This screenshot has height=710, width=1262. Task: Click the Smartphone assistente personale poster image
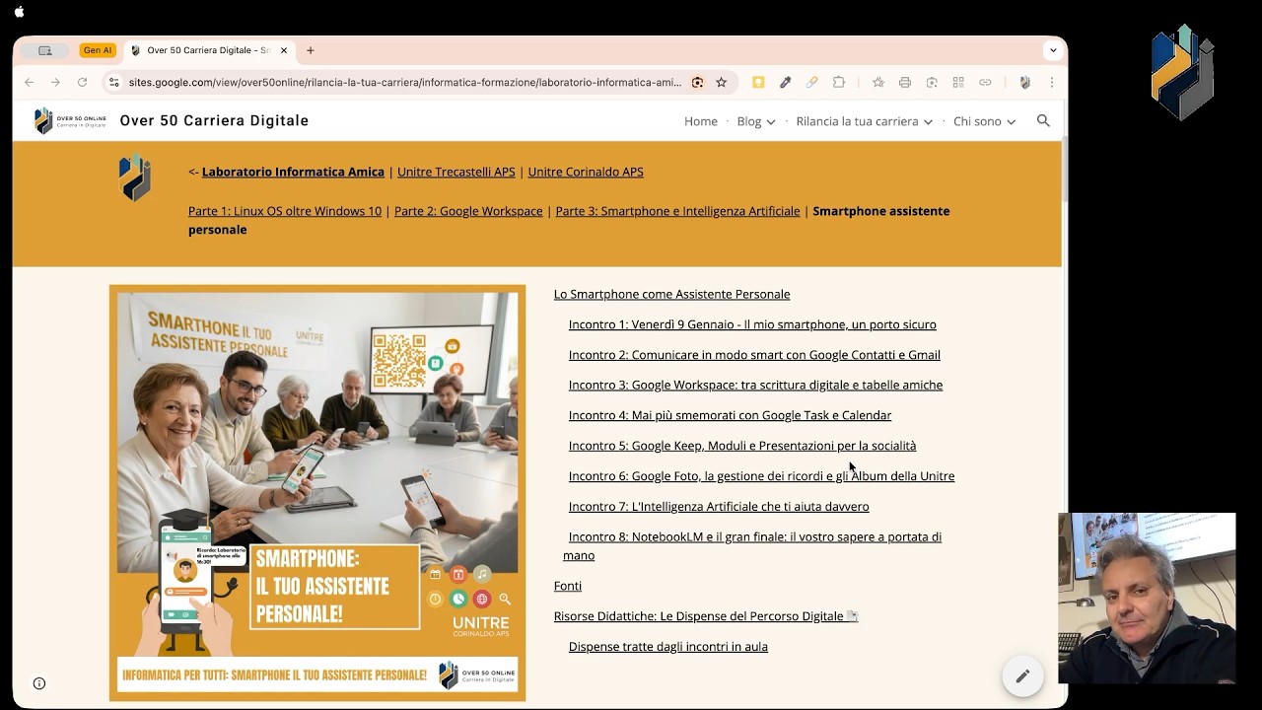pos(317,493)
